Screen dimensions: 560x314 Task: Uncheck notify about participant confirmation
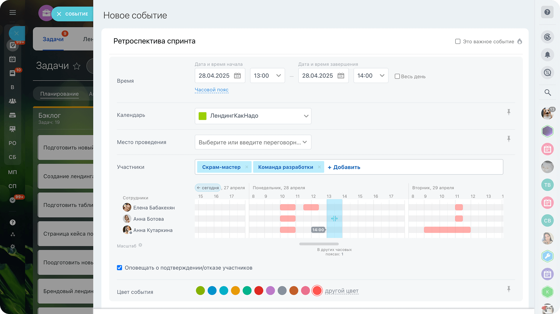(119, 268)
